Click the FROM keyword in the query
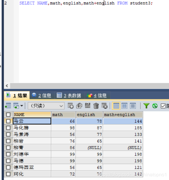The image size is (169, 180). coord(122,3)
